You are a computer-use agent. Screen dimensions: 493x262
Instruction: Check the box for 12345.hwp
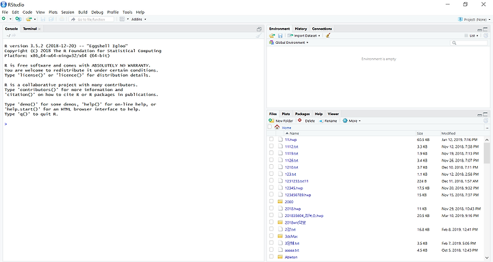[271, 187]
